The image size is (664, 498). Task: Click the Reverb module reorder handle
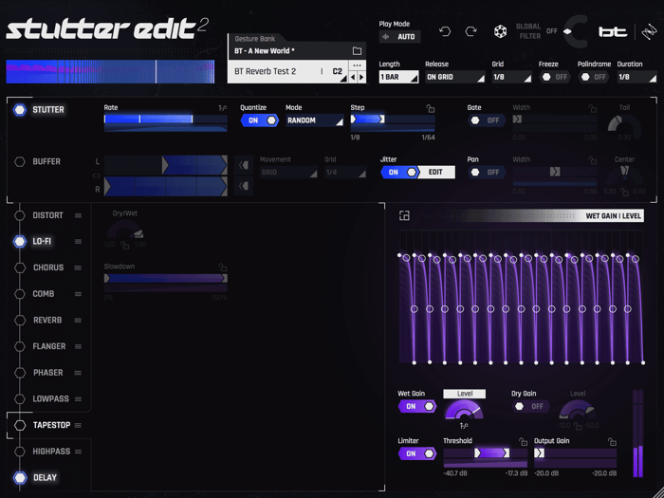point(79,321)
